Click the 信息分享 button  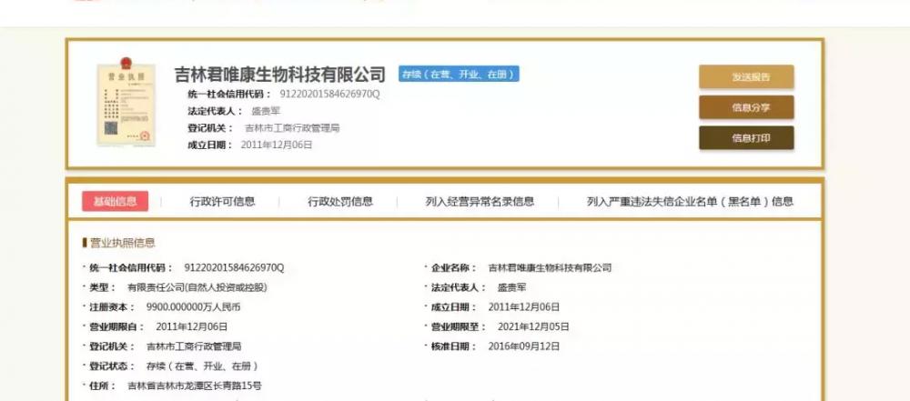[746, 107]
